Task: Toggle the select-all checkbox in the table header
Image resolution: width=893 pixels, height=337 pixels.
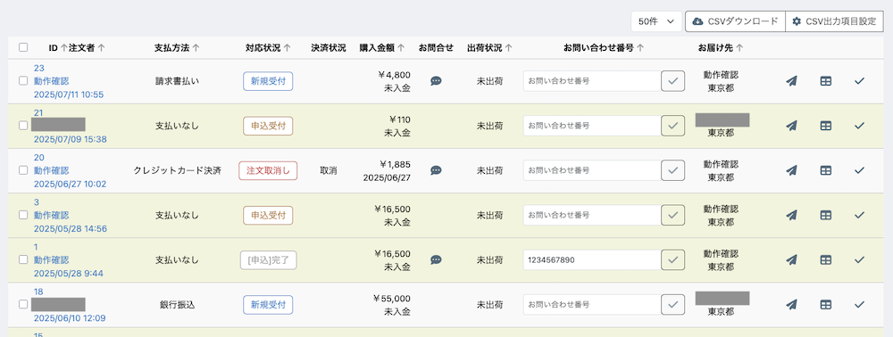Action: tap(23, 48)
